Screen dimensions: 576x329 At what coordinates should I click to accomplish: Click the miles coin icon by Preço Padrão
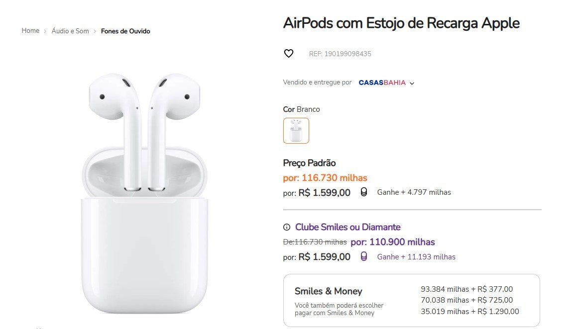point(364,192)
